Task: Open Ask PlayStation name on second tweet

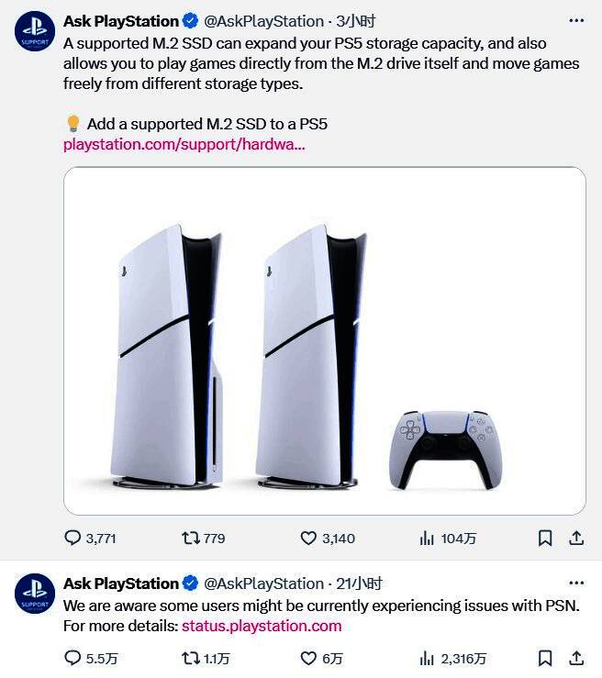Action: (x=121, y=584)
